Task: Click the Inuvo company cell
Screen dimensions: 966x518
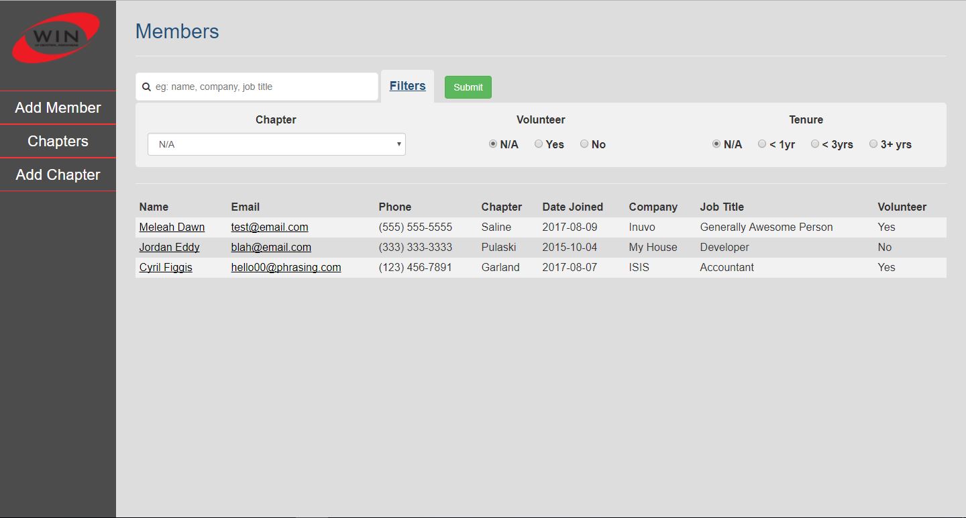Action: click(642, 227)
